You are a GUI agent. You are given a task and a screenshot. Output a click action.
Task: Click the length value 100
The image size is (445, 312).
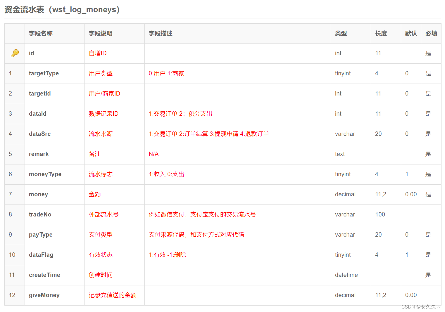pos(380,214)
